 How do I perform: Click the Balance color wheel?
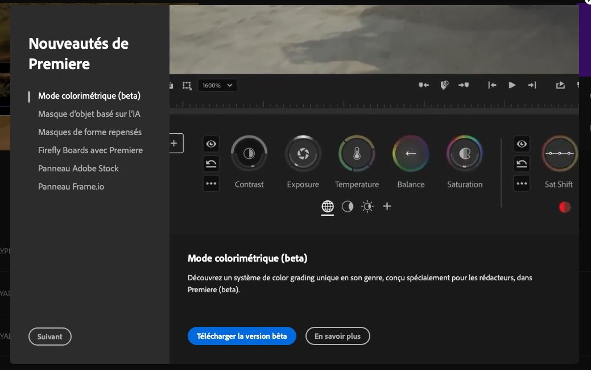coord(411,153)
